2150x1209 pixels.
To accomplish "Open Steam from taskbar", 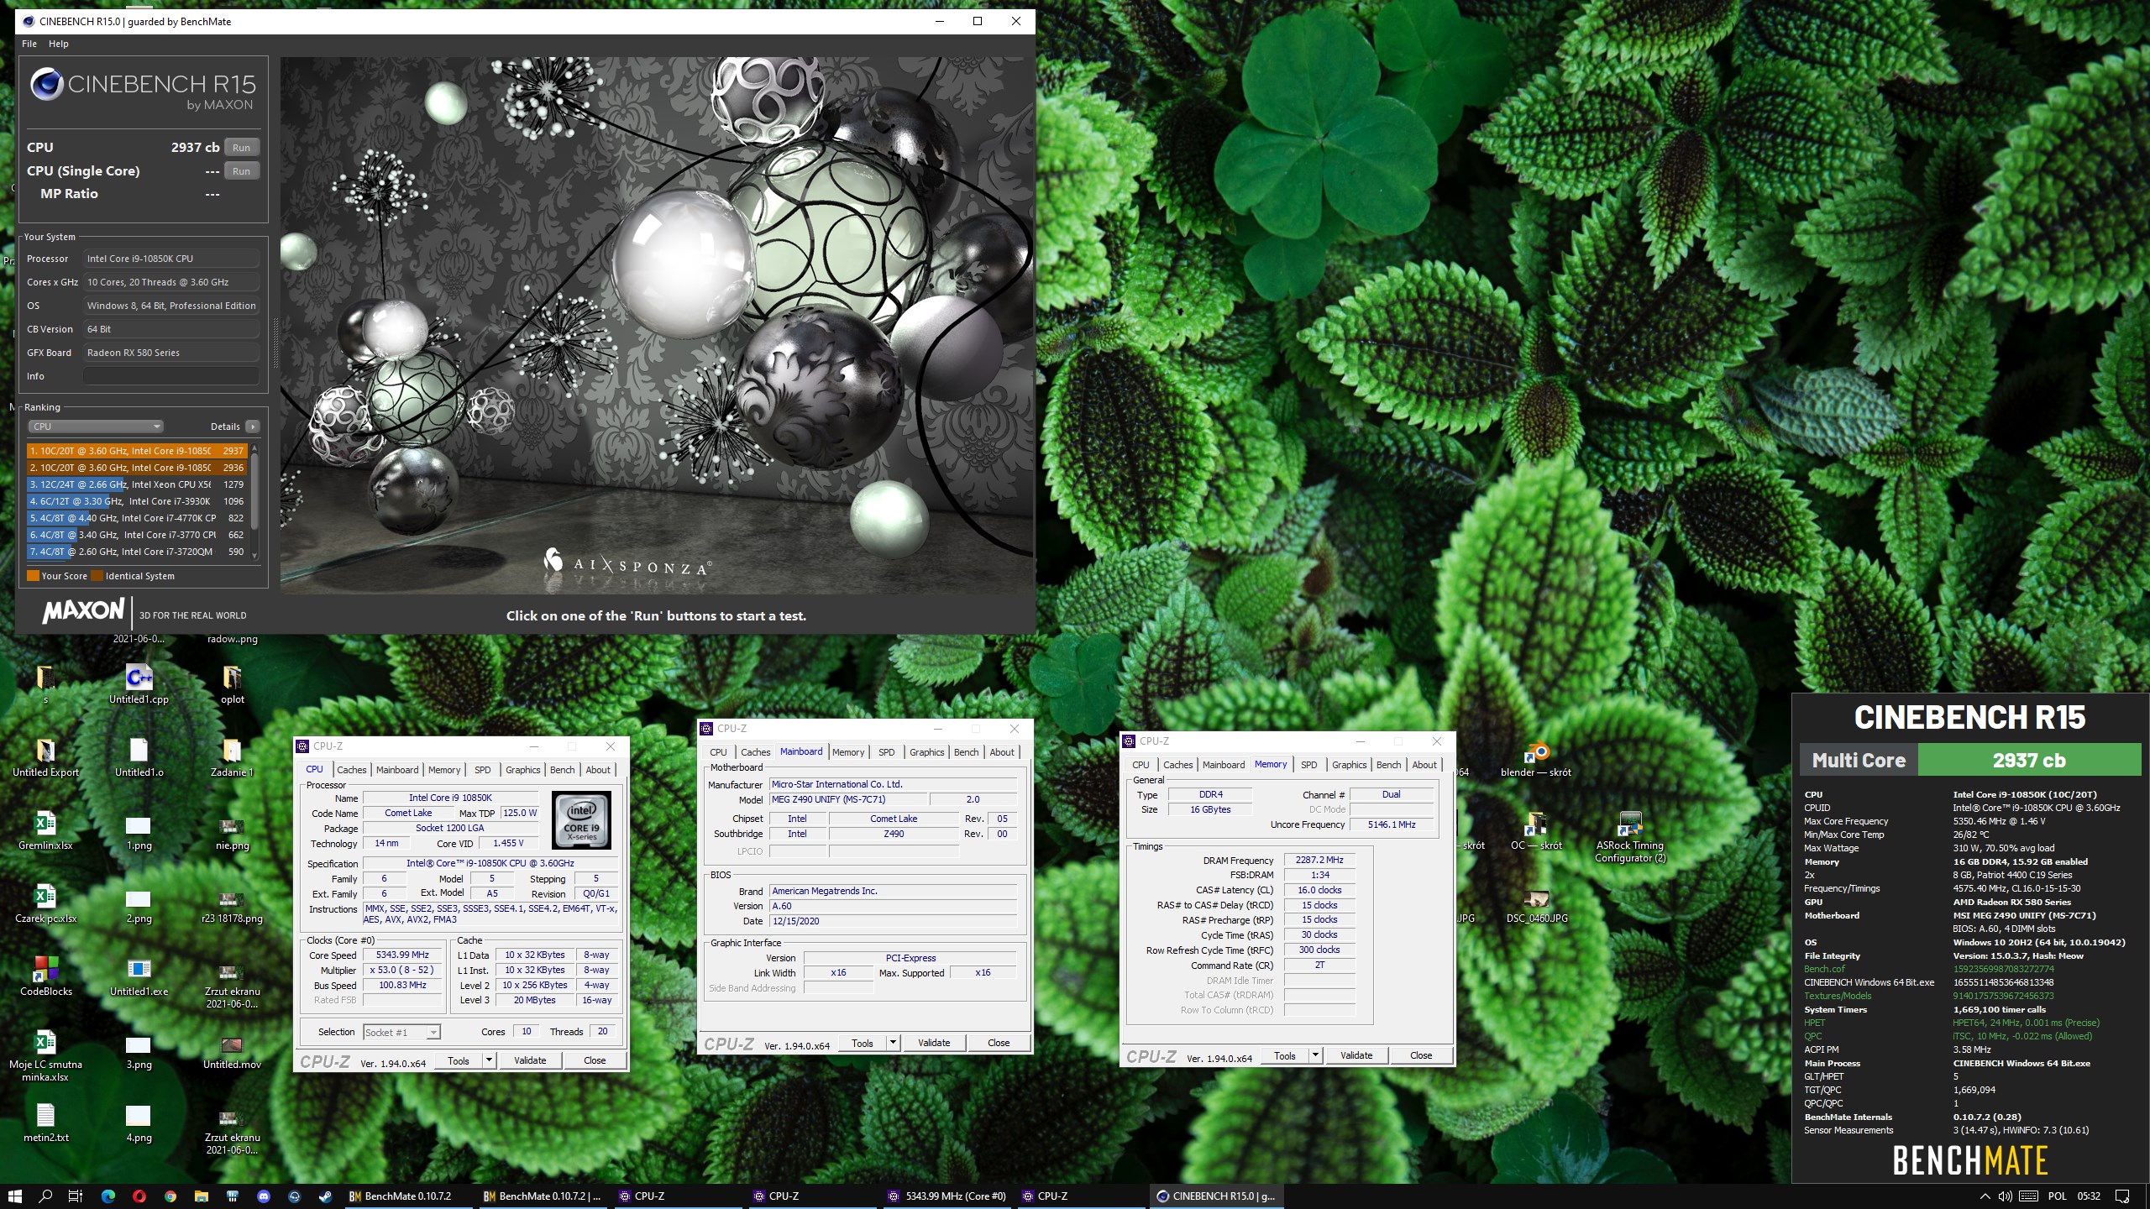I will click(x=325, y=1196).
